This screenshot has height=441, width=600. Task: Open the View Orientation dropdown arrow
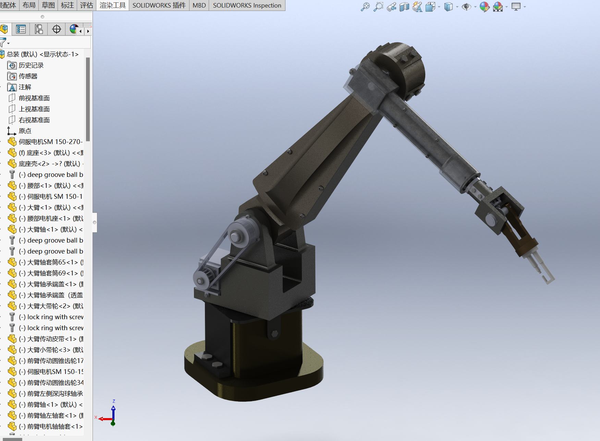point(439,7)
